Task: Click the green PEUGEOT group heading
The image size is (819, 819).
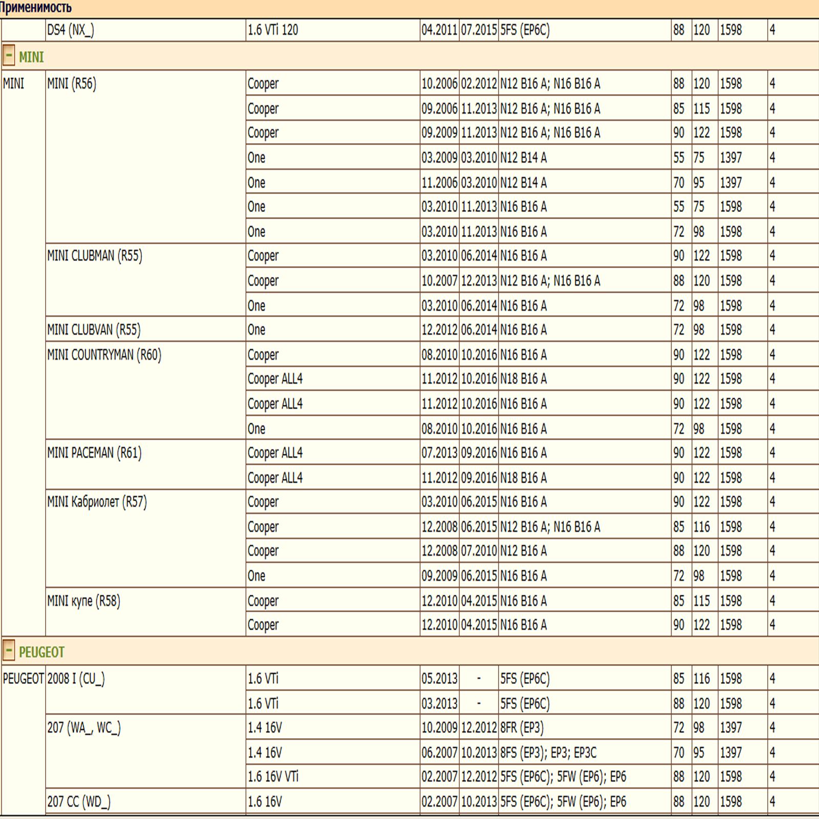Action: coord(41,652)
